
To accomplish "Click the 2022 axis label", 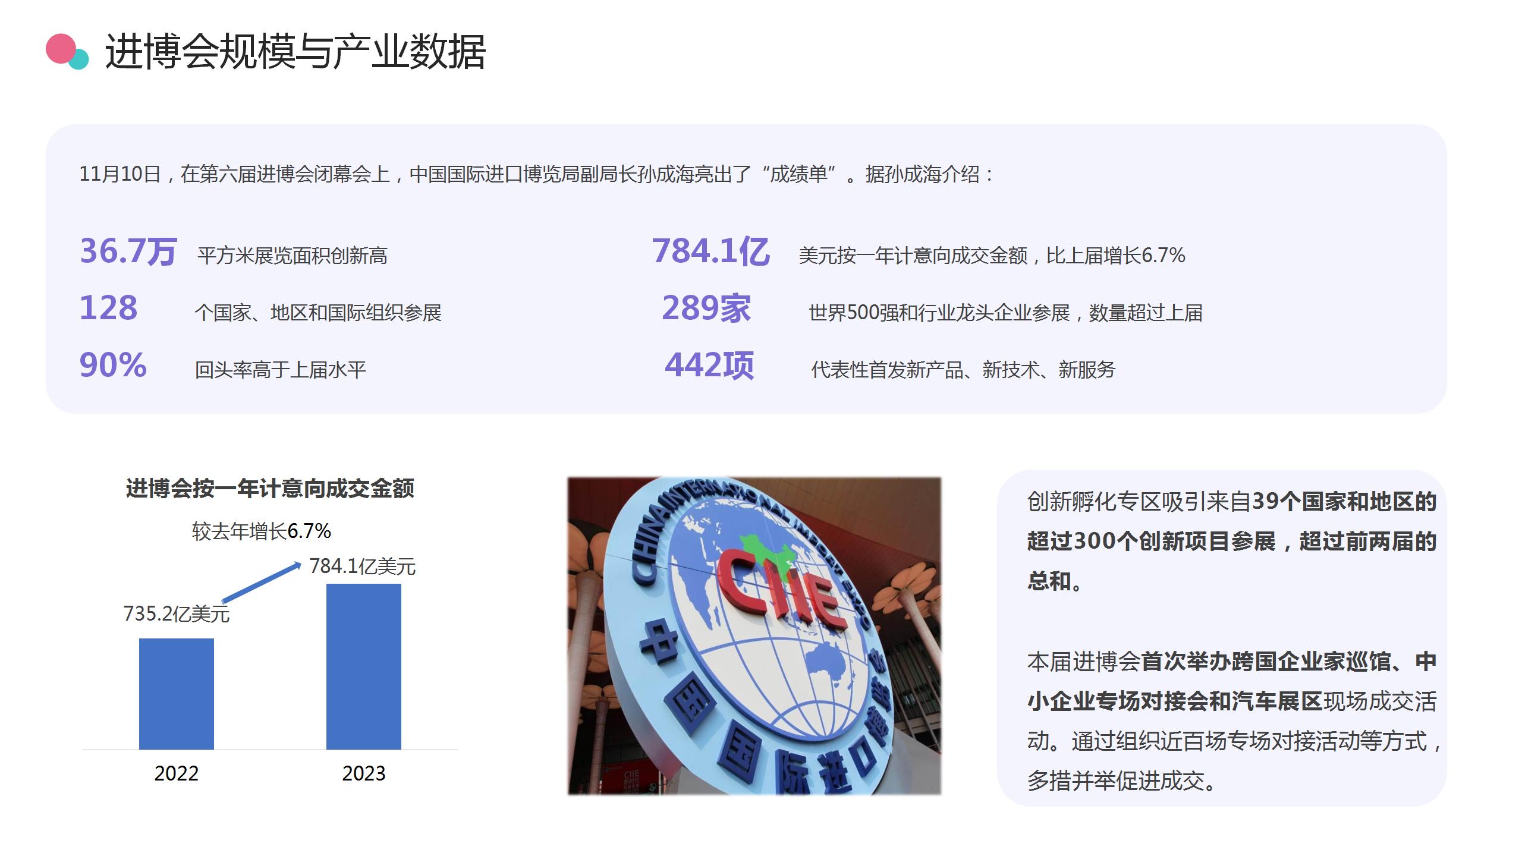I will click(177, 773).
